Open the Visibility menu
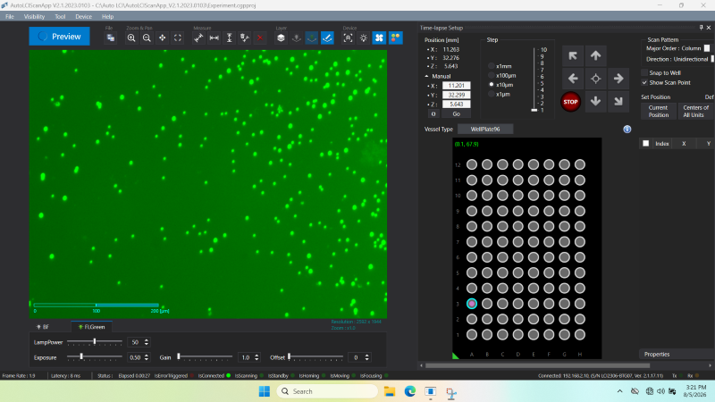Screen dimensions: 715x402 34,16
